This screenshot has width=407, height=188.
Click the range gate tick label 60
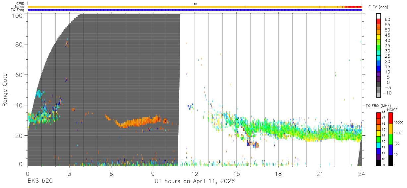coord(19,75)
